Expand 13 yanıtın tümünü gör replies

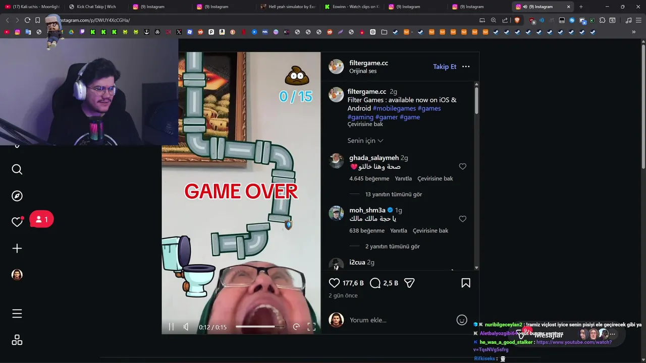[x=394, y=194]
